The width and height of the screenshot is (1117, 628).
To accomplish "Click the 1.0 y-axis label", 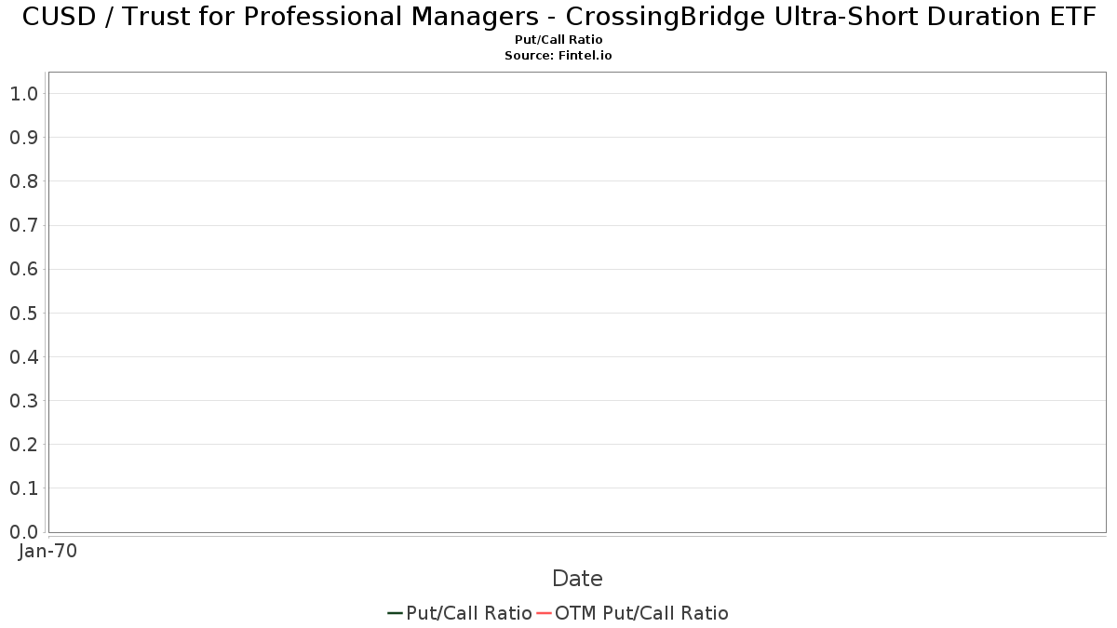I will [x=23, y=94].
